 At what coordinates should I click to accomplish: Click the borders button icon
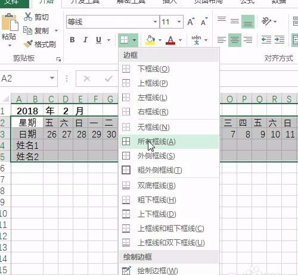tap(125, 39)
